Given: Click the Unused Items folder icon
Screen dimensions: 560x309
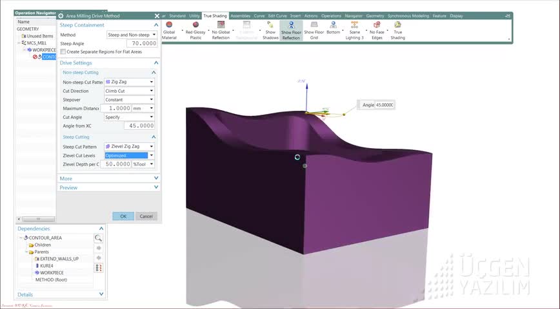Looking at the screenshot, I should 24,36.
